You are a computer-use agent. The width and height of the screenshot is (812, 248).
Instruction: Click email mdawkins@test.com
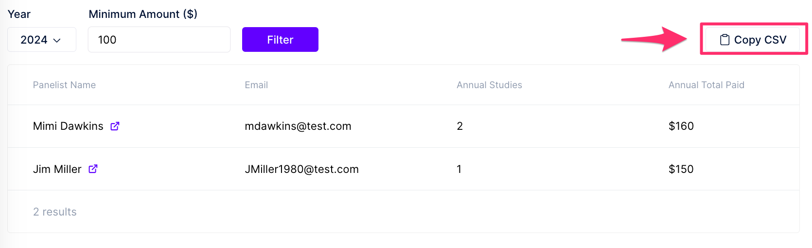[x=298, y=126]
